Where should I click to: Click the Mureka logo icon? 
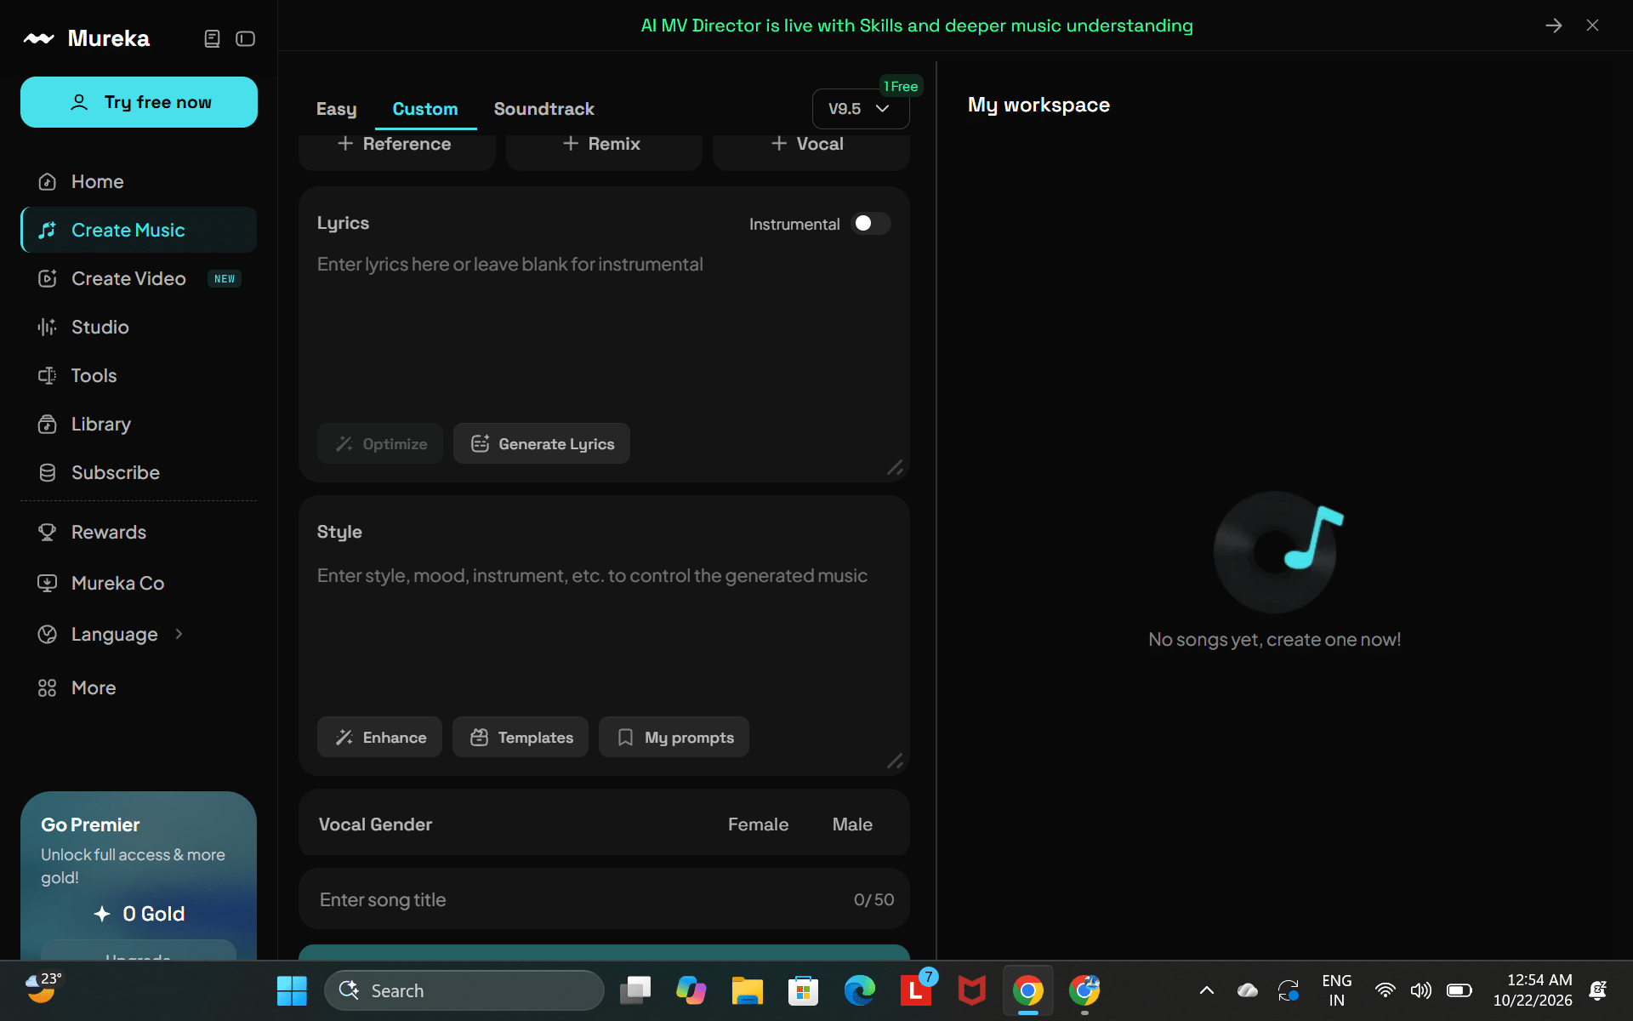click(x=39, y=38)
